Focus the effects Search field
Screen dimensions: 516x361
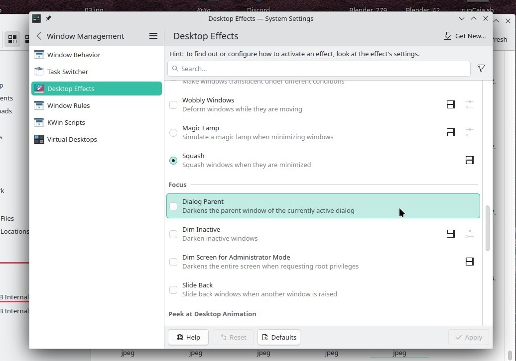click(x=319, y=69)
